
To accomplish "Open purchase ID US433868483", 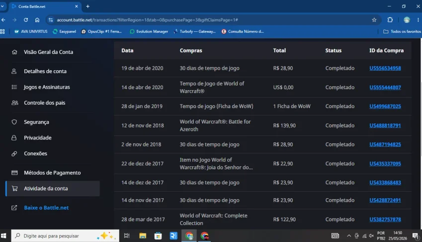I will [385, 182].
